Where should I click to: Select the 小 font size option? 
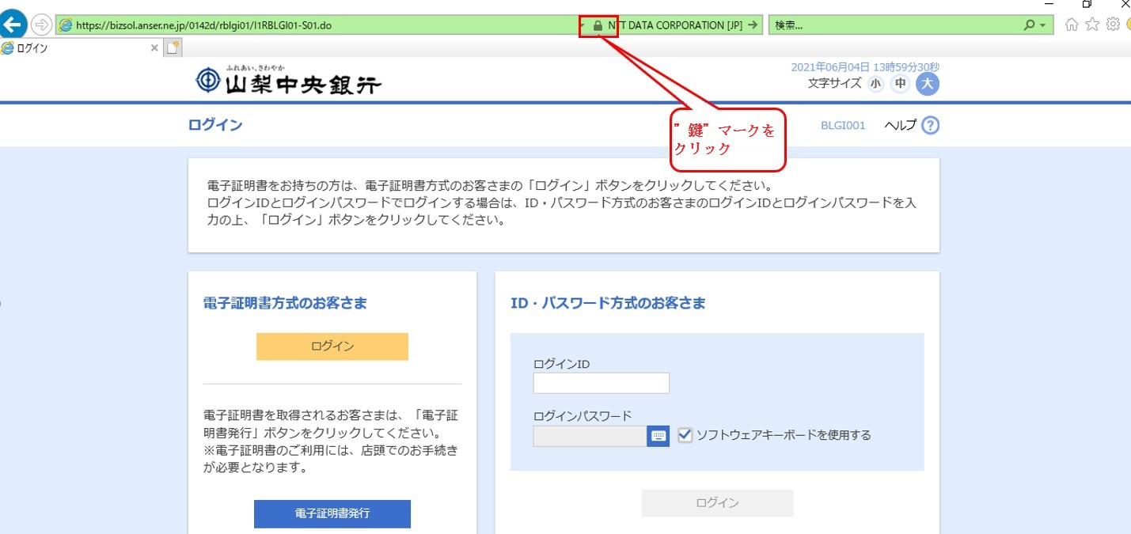875,83
